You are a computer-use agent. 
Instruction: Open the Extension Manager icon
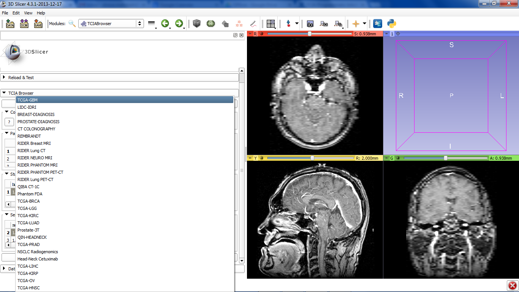[377, 24]
